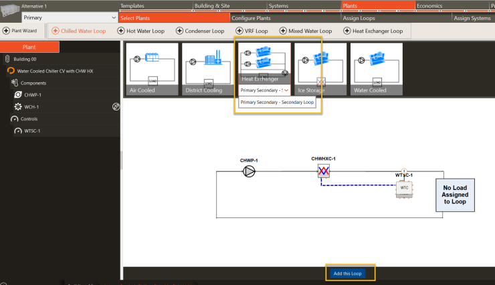Click the Plant Wizard plus icon
The image size is (495, 285).
click(x=6, y=31)
